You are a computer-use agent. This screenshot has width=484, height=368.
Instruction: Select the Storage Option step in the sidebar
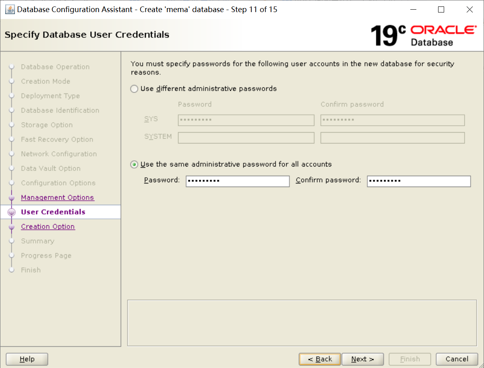(x=47, y=125)
